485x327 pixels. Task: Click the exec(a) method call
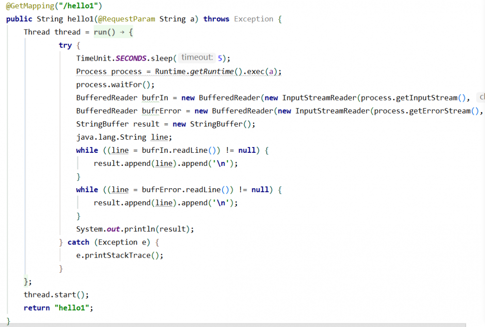coord(262,72)
